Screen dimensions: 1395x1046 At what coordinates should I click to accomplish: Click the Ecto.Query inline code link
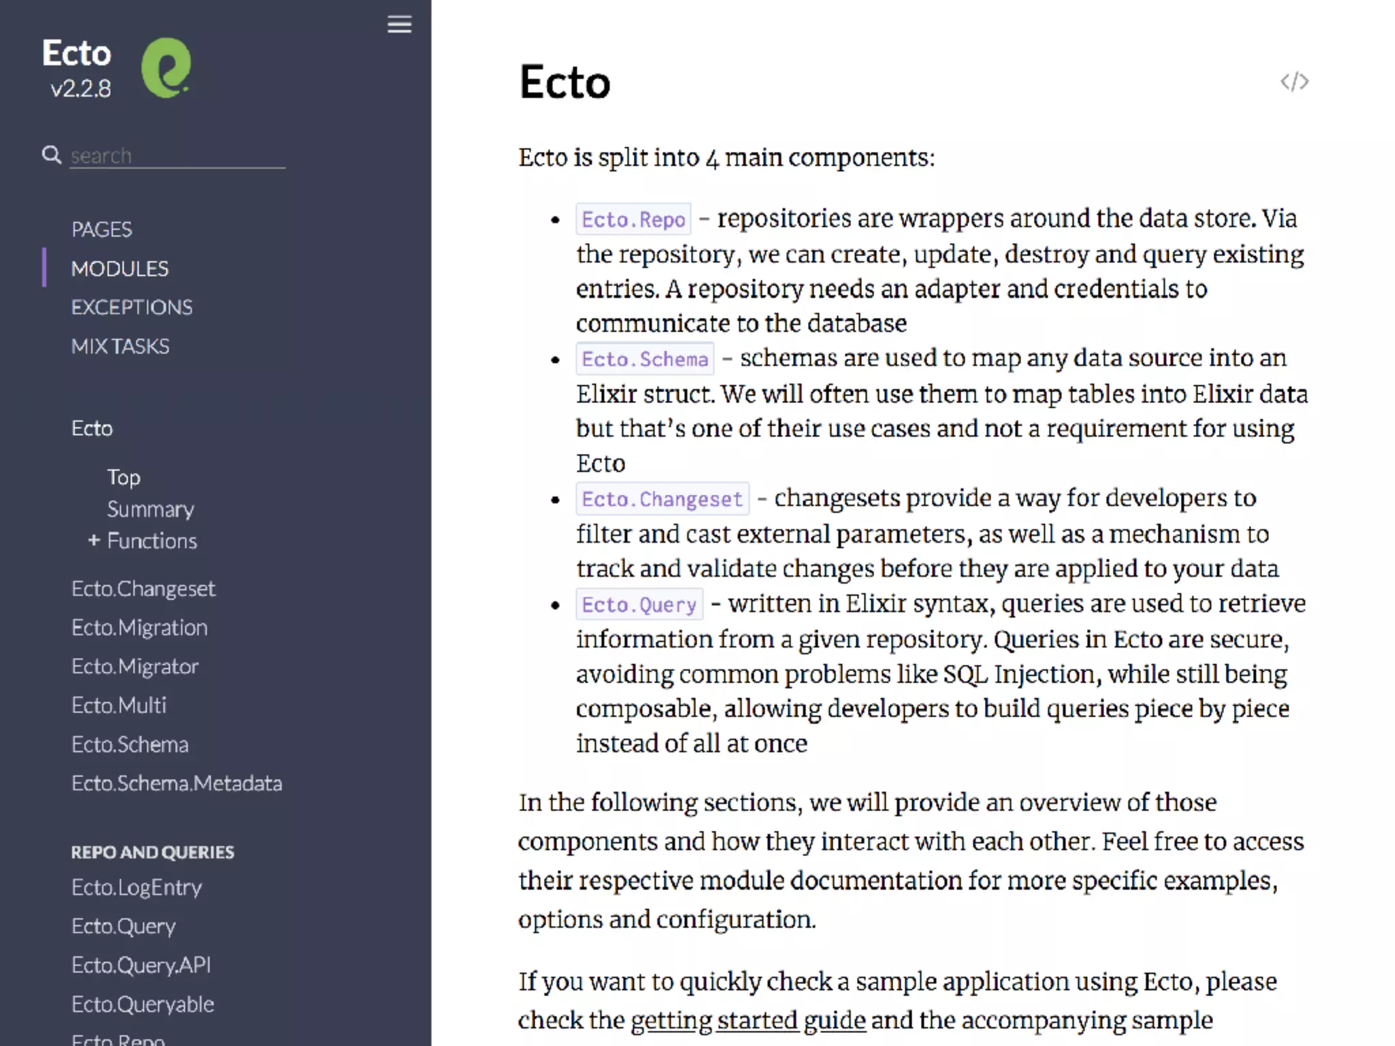(x=638, y=604)
